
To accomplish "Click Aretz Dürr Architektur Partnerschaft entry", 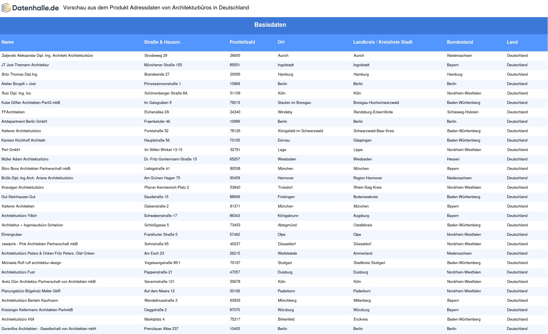I will (49, 282).
